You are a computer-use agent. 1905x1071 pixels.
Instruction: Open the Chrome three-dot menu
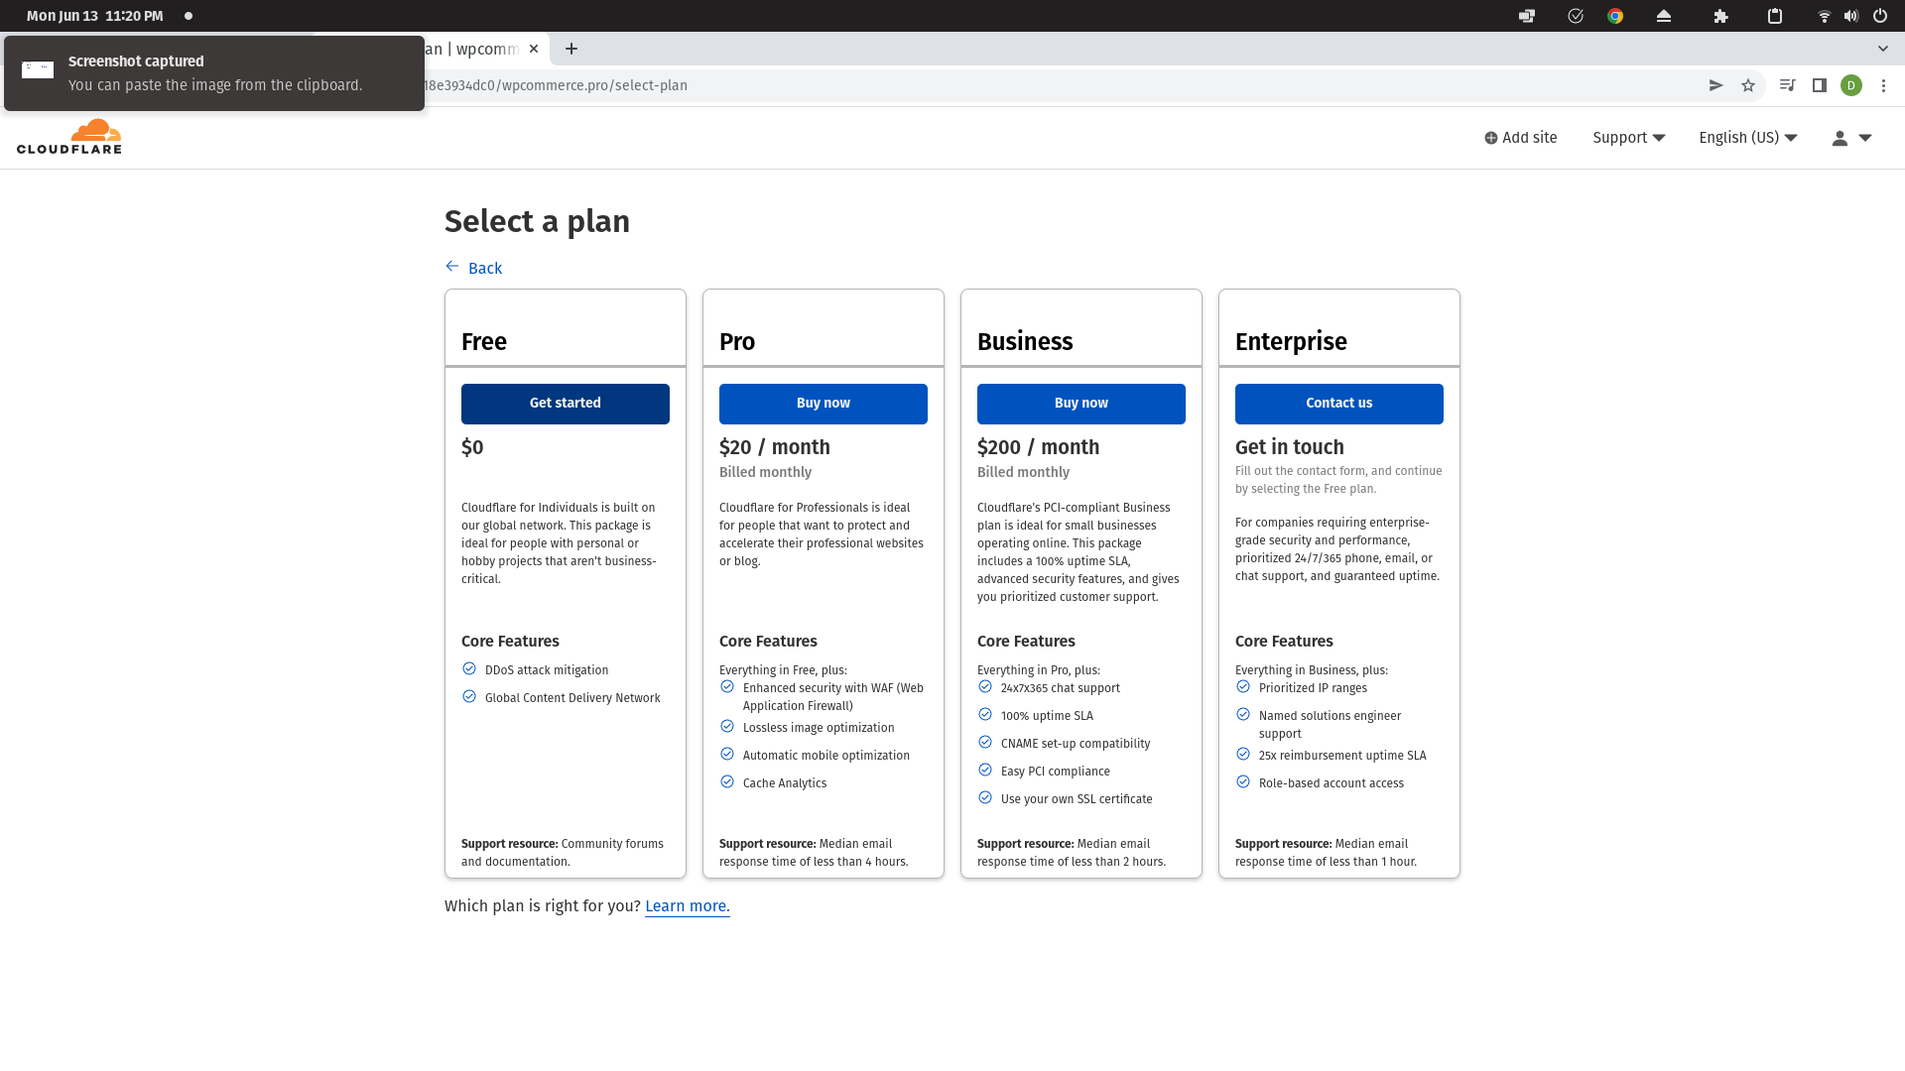click(x=1883, y=85)
